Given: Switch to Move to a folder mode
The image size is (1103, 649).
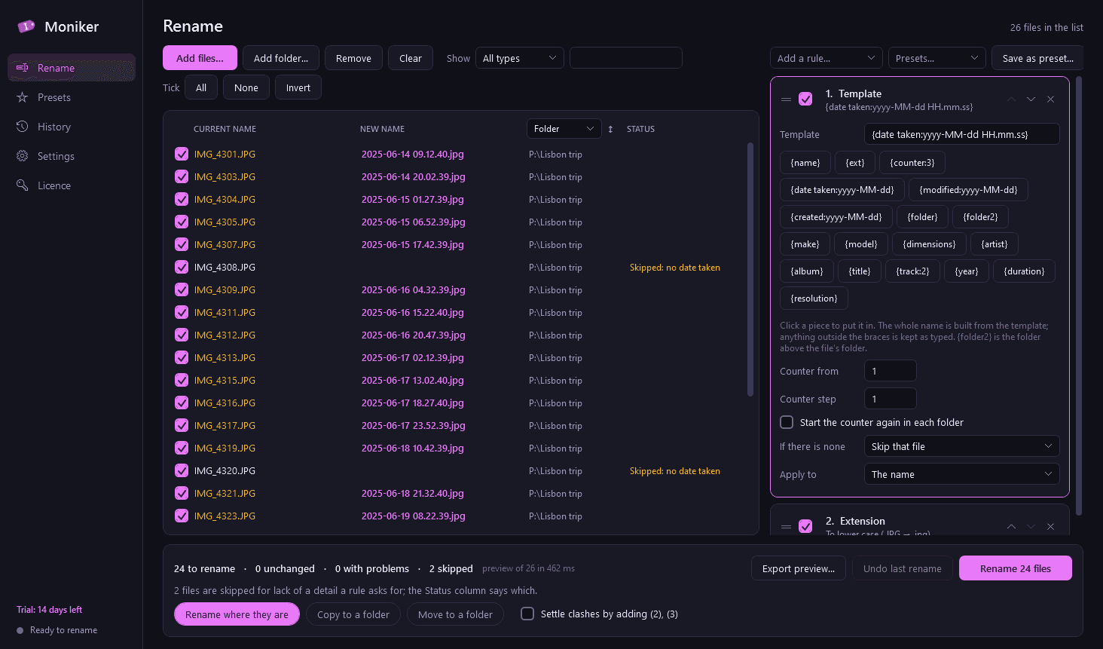Looking at the screenshot, I should 455,614.
